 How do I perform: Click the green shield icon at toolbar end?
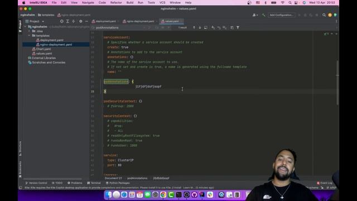[x=336, y=15]
